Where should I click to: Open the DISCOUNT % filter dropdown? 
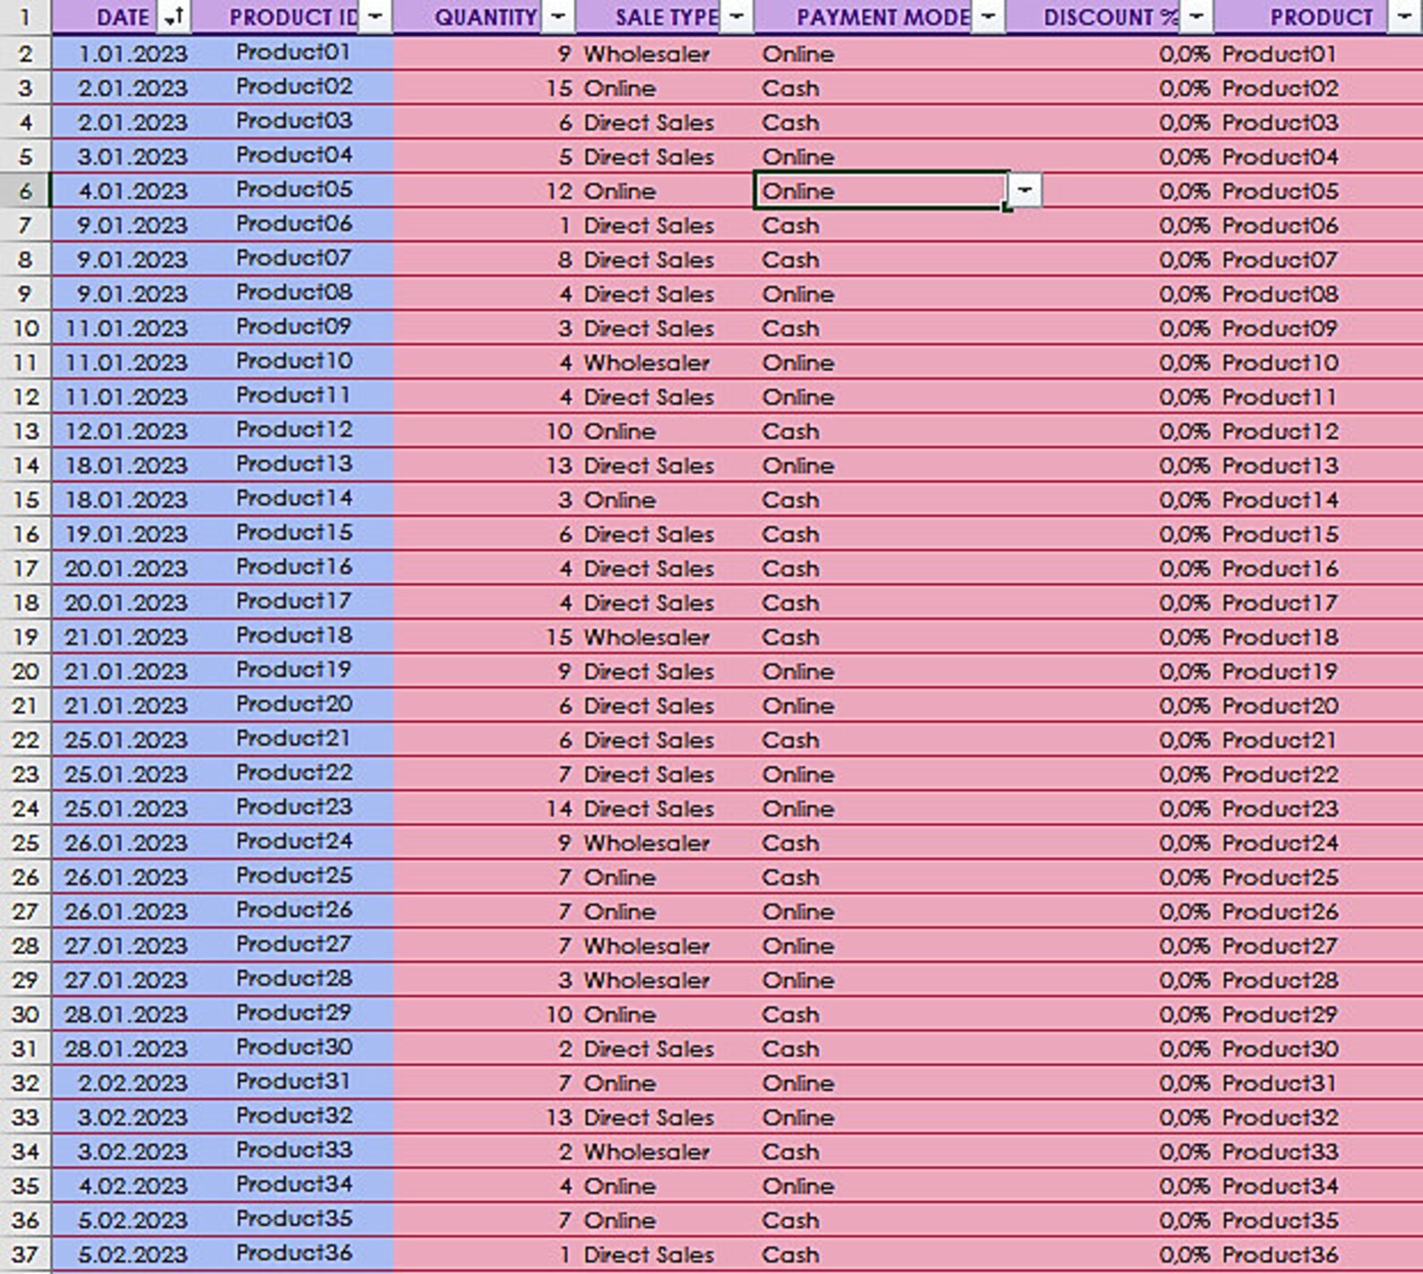tap(1195, 16)
